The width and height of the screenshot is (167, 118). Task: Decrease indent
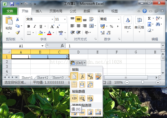click(x=72, y=33)
